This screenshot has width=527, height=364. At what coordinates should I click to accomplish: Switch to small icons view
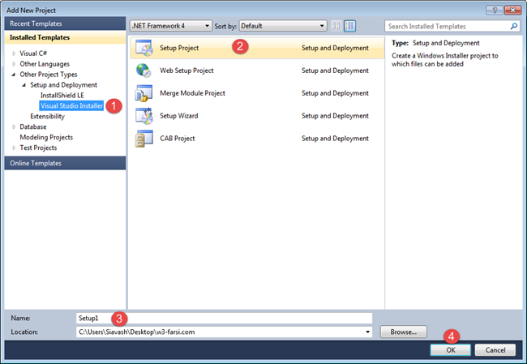click(336, 26)
